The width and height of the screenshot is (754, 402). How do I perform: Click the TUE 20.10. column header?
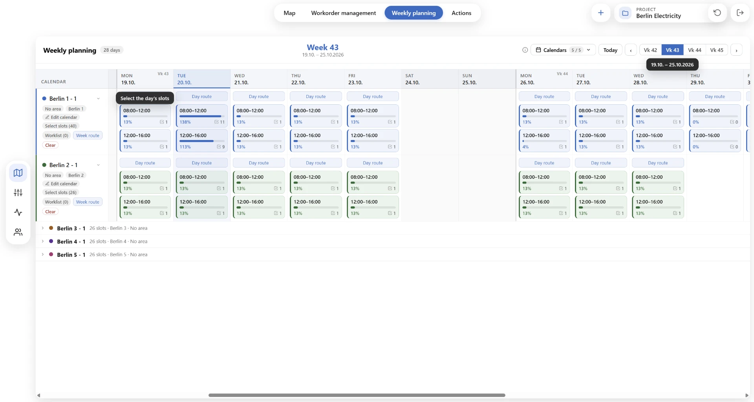[x=202, y=79]
